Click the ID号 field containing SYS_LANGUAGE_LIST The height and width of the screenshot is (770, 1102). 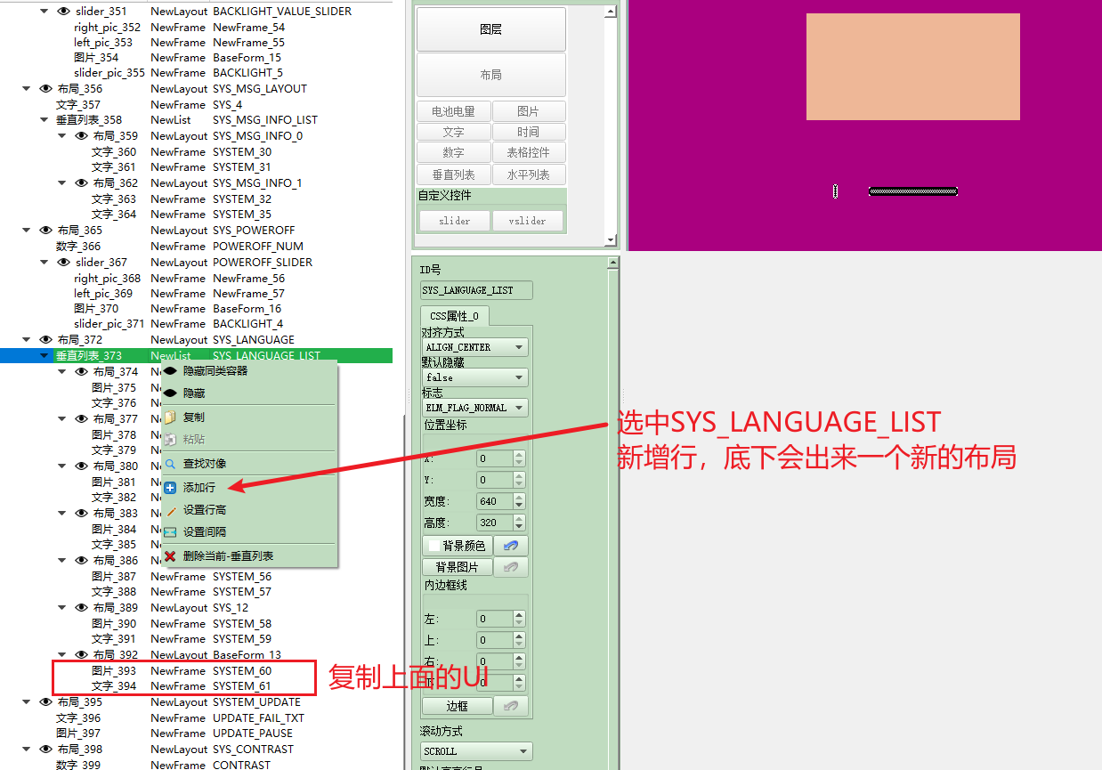coord(477,290)
